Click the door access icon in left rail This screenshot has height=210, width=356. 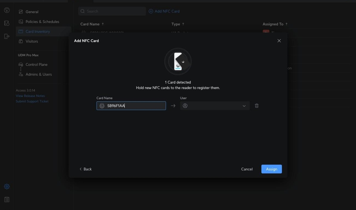(x=7, y=23)
